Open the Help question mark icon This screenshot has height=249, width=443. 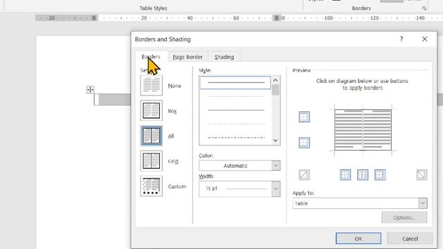point(401,39)
